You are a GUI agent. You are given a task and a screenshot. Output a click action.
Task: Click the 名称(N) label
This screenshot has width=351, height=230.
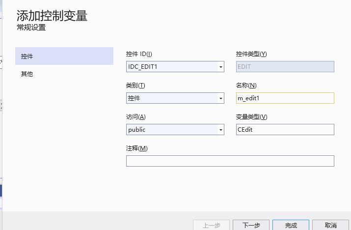246,86
